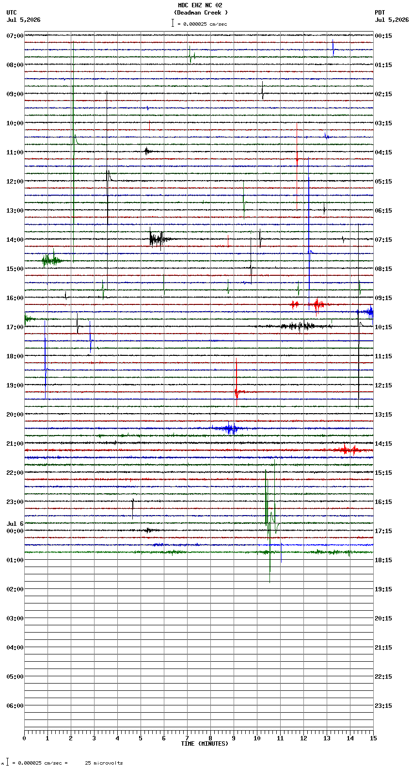The width and height of the screenshot is (412, 769).
Task: Click the PDT timezone label
Action: pyautogui.click(x=380, y=13)
